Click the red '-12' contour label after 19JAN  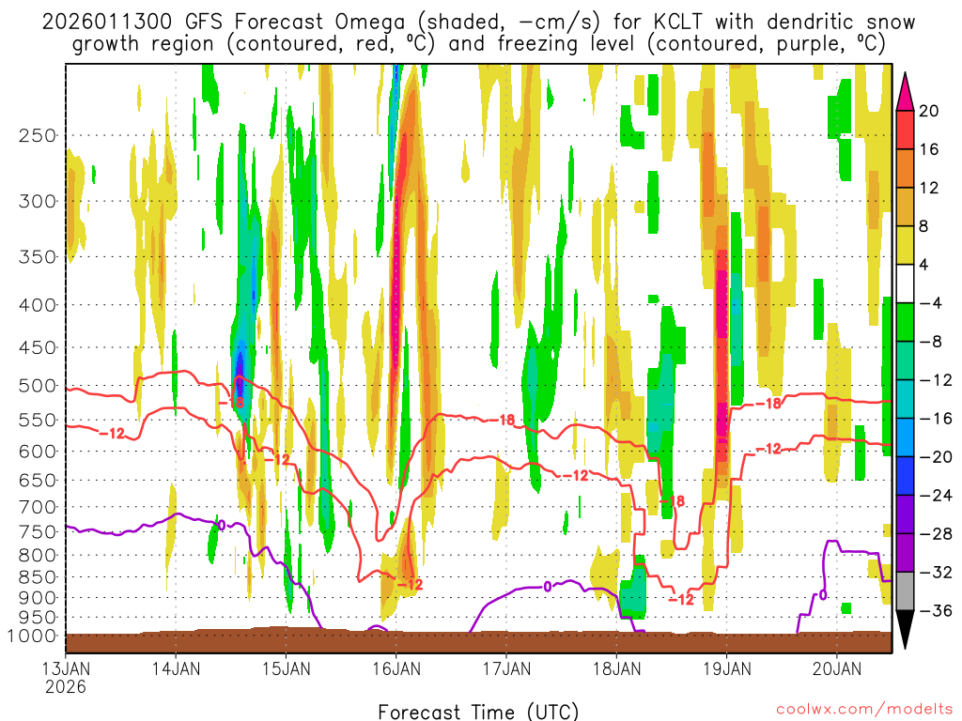click(768, 450)
